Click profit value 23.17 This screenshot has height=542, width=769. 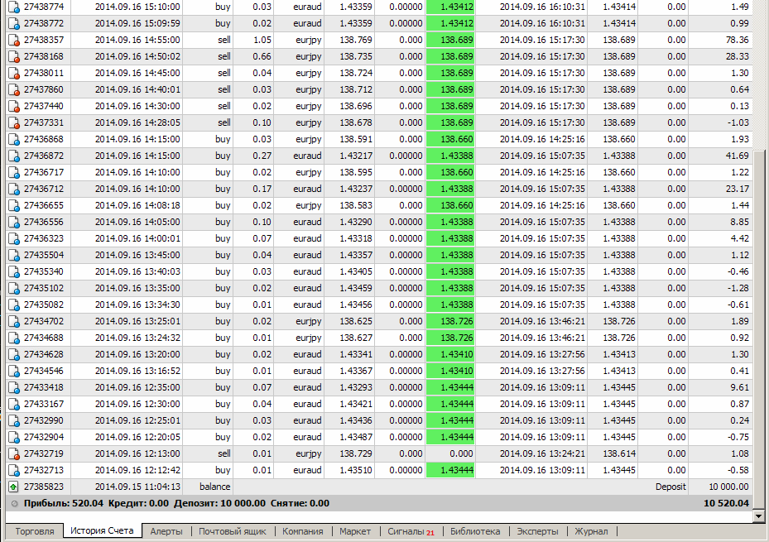click(737, 189)
